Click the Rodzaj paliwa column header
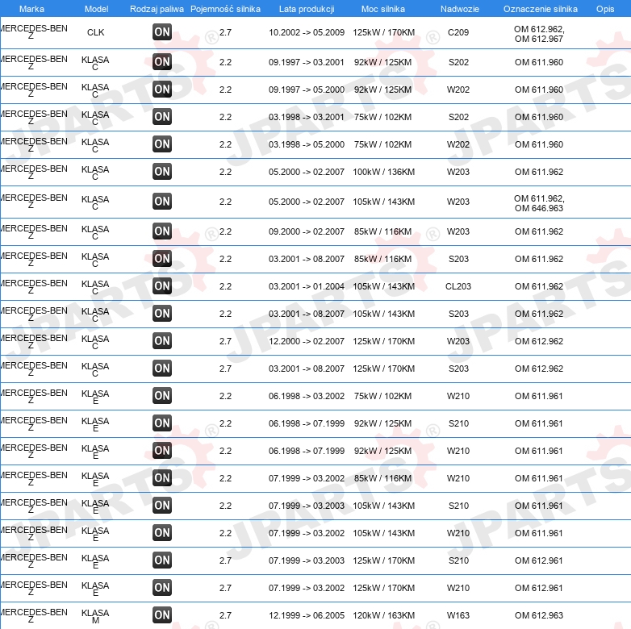The width and height of the screenshot is (631, 629). point(157,9)
